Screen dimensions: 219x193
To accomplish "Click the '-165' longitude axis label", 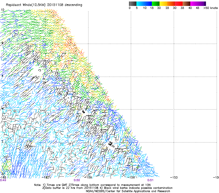I will (x=3, y=178).
